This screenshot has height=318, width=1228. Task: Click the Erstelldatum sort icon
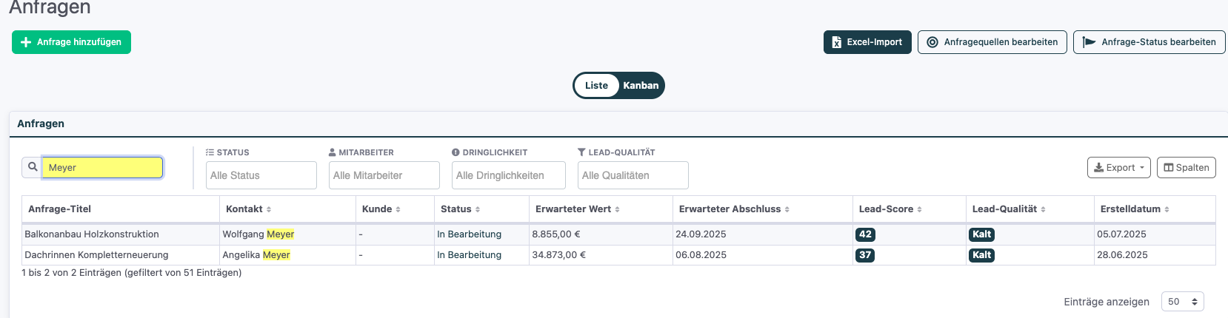[x=1167, y=209]
